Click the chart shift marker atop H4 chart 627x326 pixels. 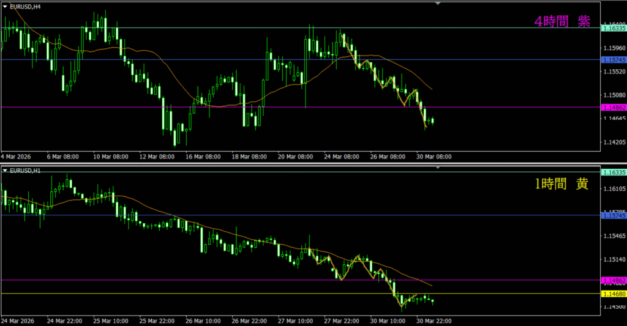click(x=438, y=4)
